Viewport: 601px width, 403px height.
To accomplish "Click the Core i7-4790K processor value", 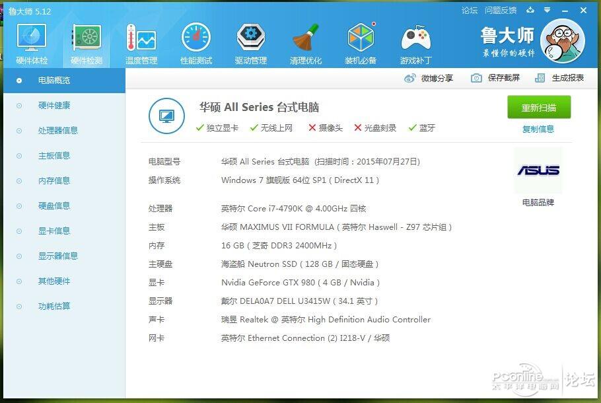I will pos(294,209).
